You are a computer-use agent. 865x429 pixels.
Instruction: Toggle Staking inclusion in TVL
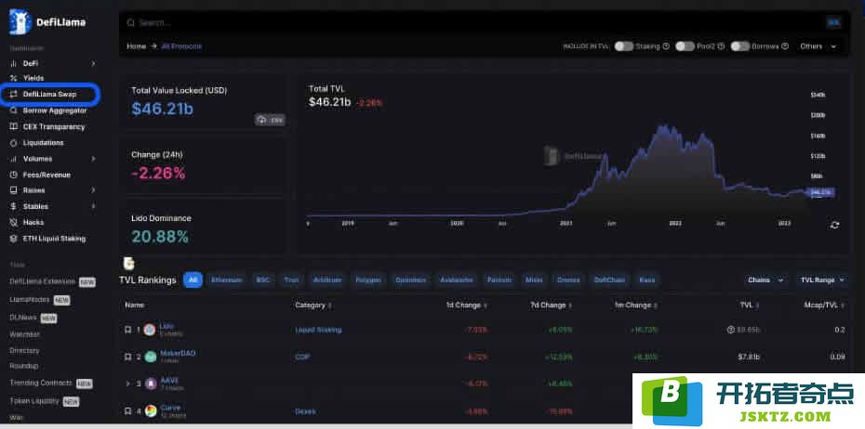(624, 46)
